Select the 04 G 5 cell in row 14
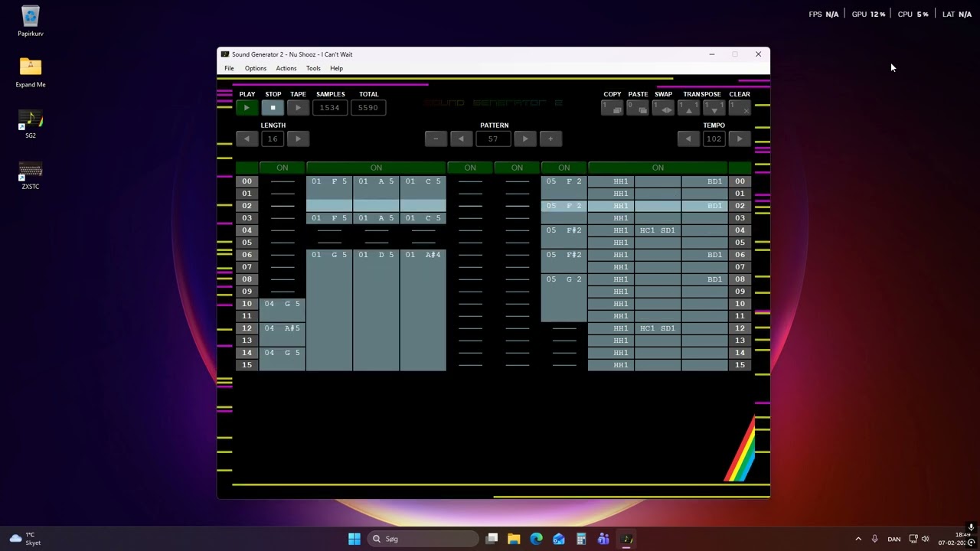Image resolution: width=980 pixels, height=551 pixels. tap(283, 353)
